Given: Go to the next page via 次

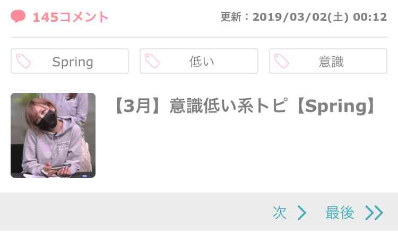Looking at the screenshot, I should 280,213.
